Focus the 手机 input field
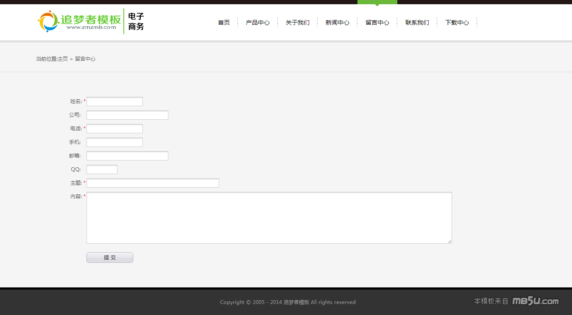The height and width of the screenshot is (315, 572). pyautogui.click(x=114, y=142)
